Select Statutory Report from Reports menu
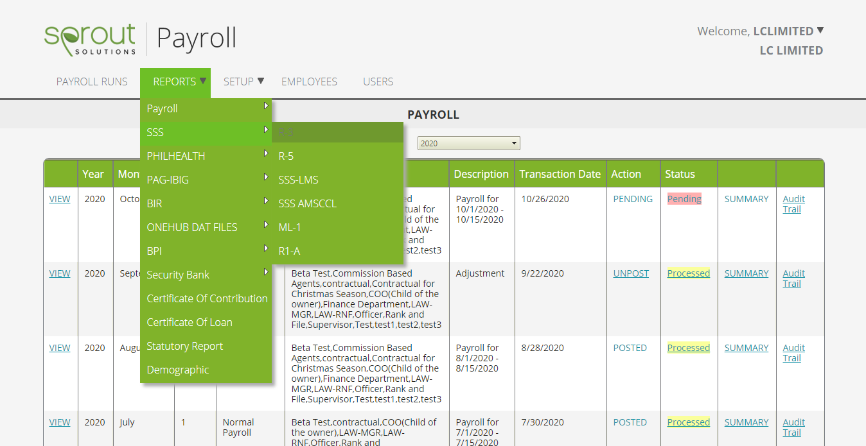The height and width of the screenshot is (446, 866). click(185, 346)
